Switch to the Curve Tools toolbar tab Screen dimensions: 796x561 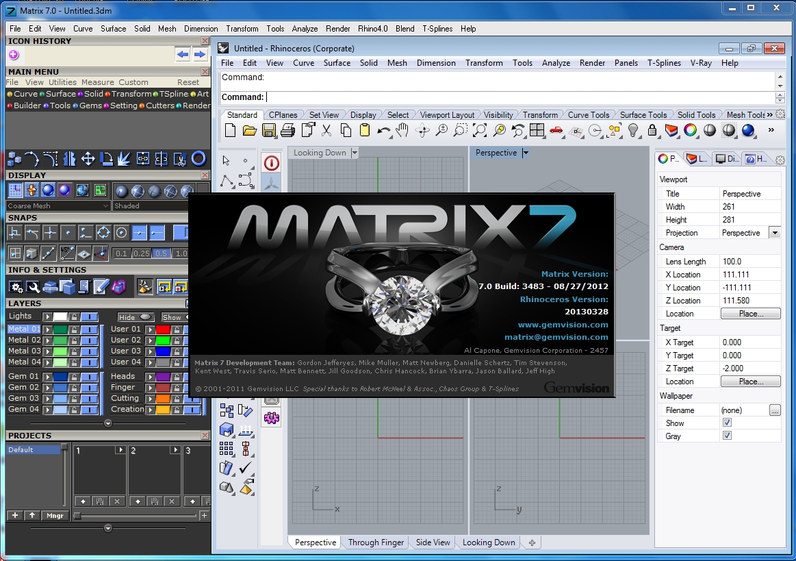pos(588,115)
